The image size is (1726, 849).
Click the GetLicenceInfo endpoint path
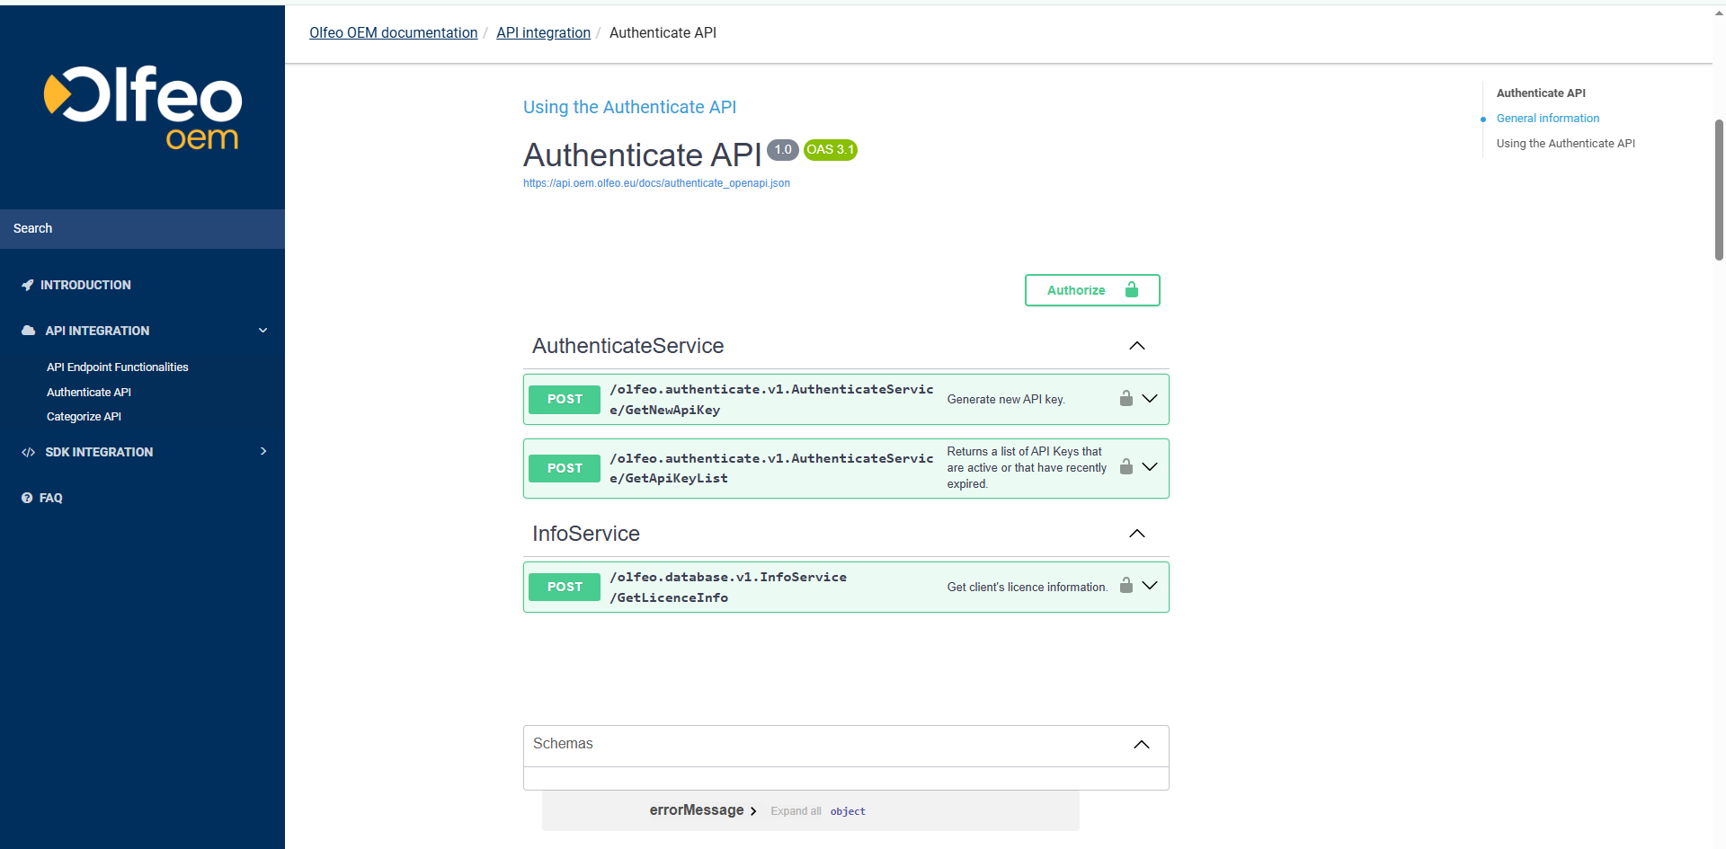728,587
